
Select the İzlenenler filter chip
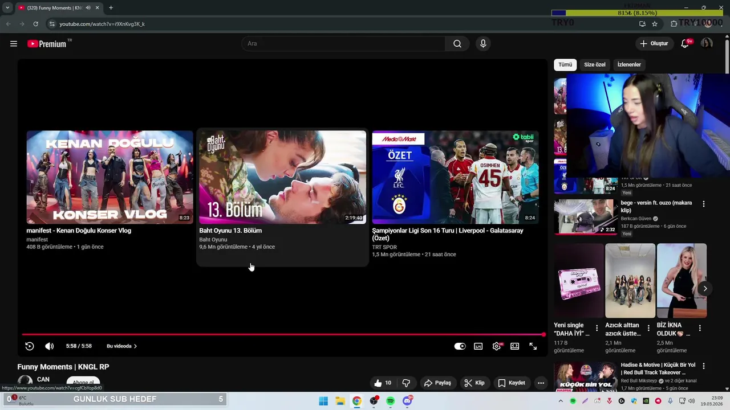[x=629, y=65]
